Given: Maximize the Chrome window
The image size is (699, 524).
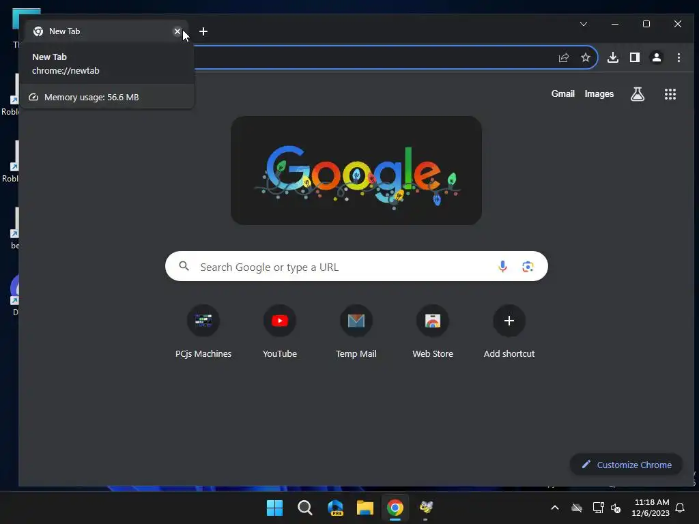Looking at the screenshot, I should coord(646,24).
